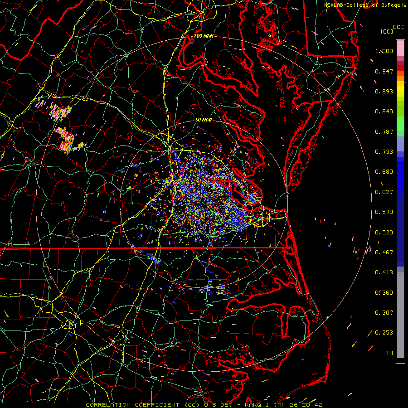Click the 0.787 legend value

click(x=384, y=131)
